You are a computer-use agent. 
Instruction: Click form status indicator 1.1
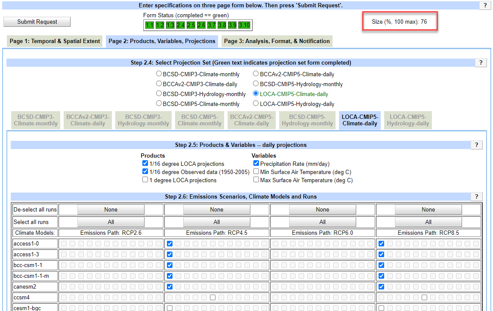[x=149, y=25]
